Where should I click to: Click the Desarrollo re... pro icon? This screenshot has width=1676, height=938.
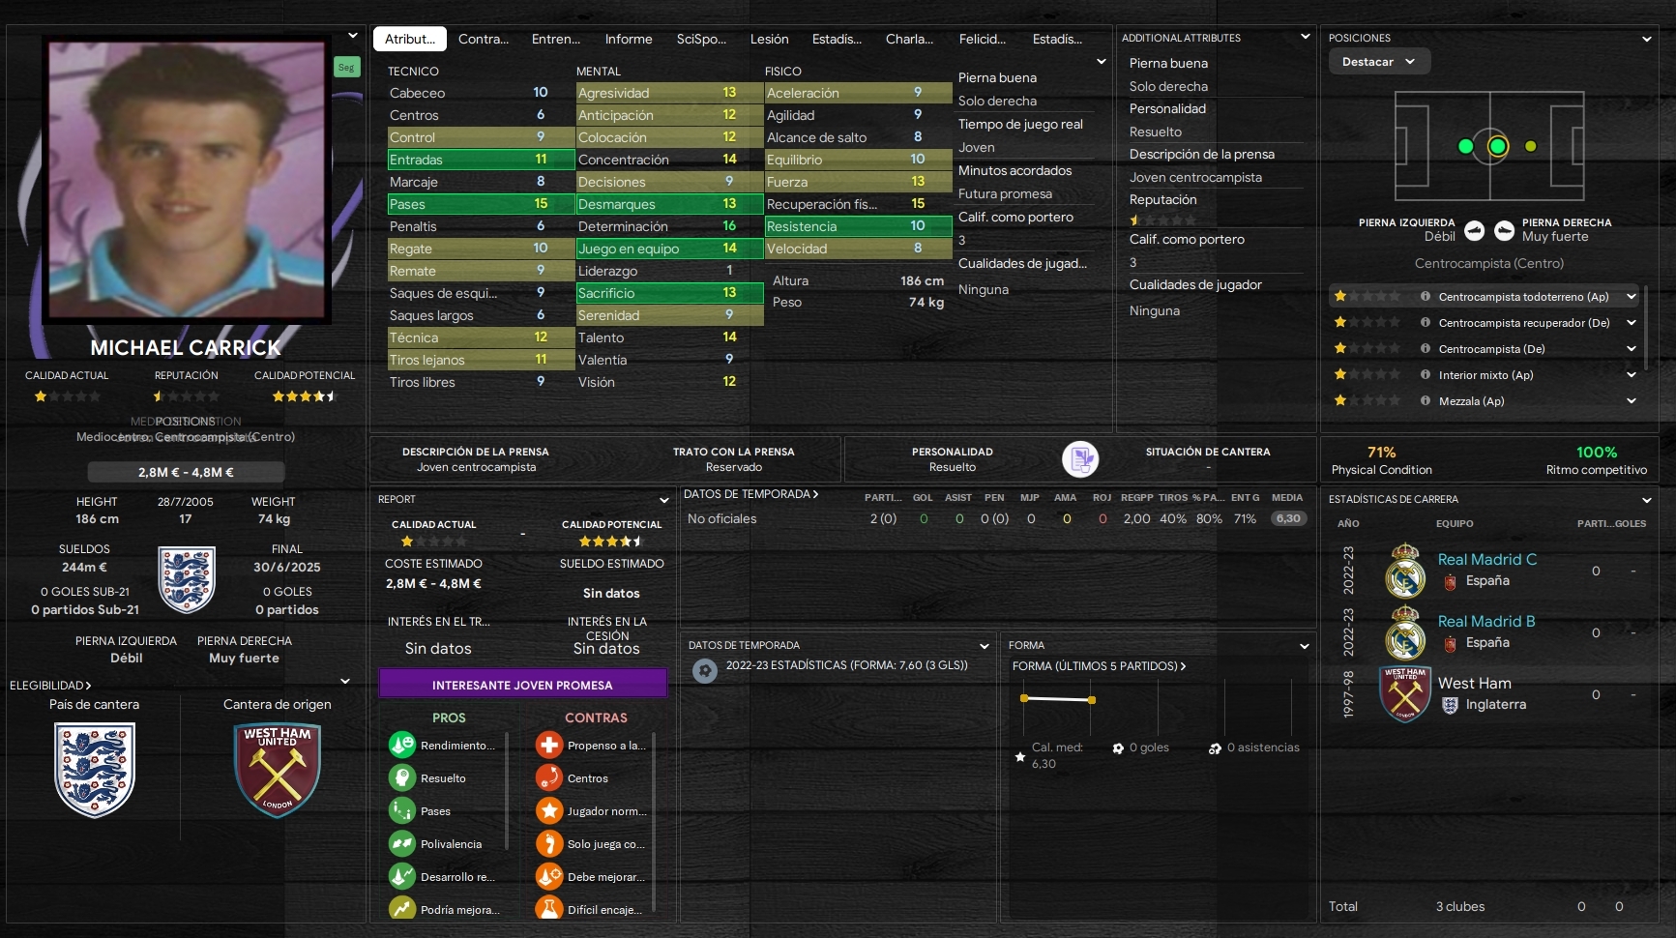pos(402,877)
